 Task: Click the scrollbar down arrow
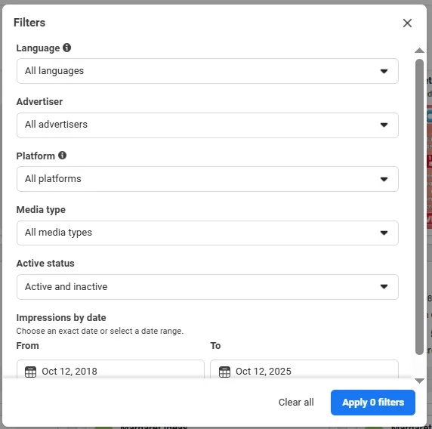pos(419,381)
